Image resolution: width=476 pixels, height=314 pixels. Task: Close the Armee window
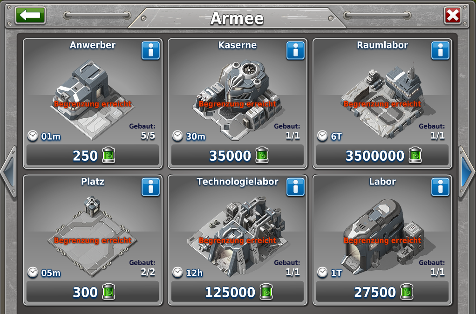453,15
